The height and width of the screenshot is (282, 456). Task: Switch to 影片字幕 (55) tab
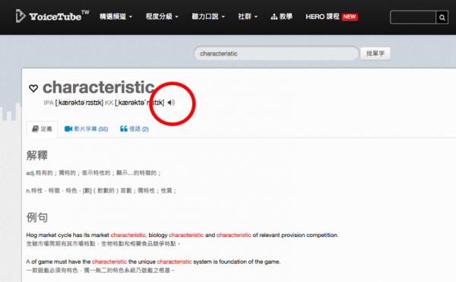pos(87,128)
